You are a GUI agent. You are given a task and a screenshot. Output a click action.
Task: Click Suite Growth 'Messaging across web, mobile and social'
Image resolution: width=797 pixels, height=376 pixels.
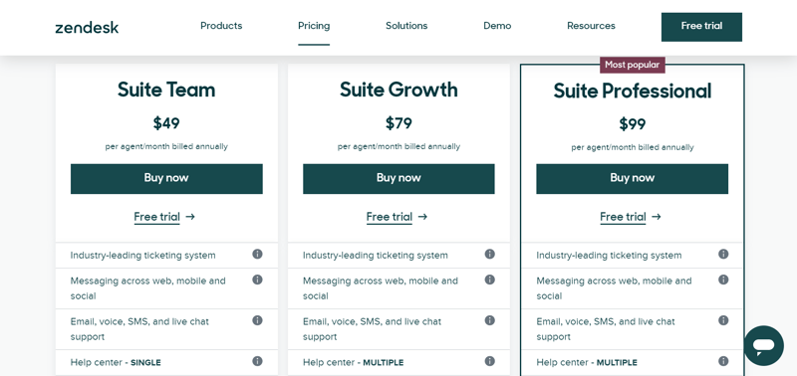click(x=381, y=288)
